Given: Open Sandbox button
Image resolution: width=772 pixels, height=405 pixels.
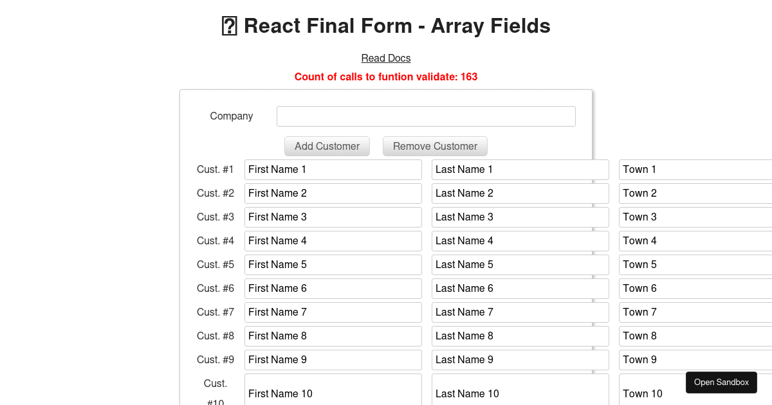Looking at the screenshot, I should [721, 382].
